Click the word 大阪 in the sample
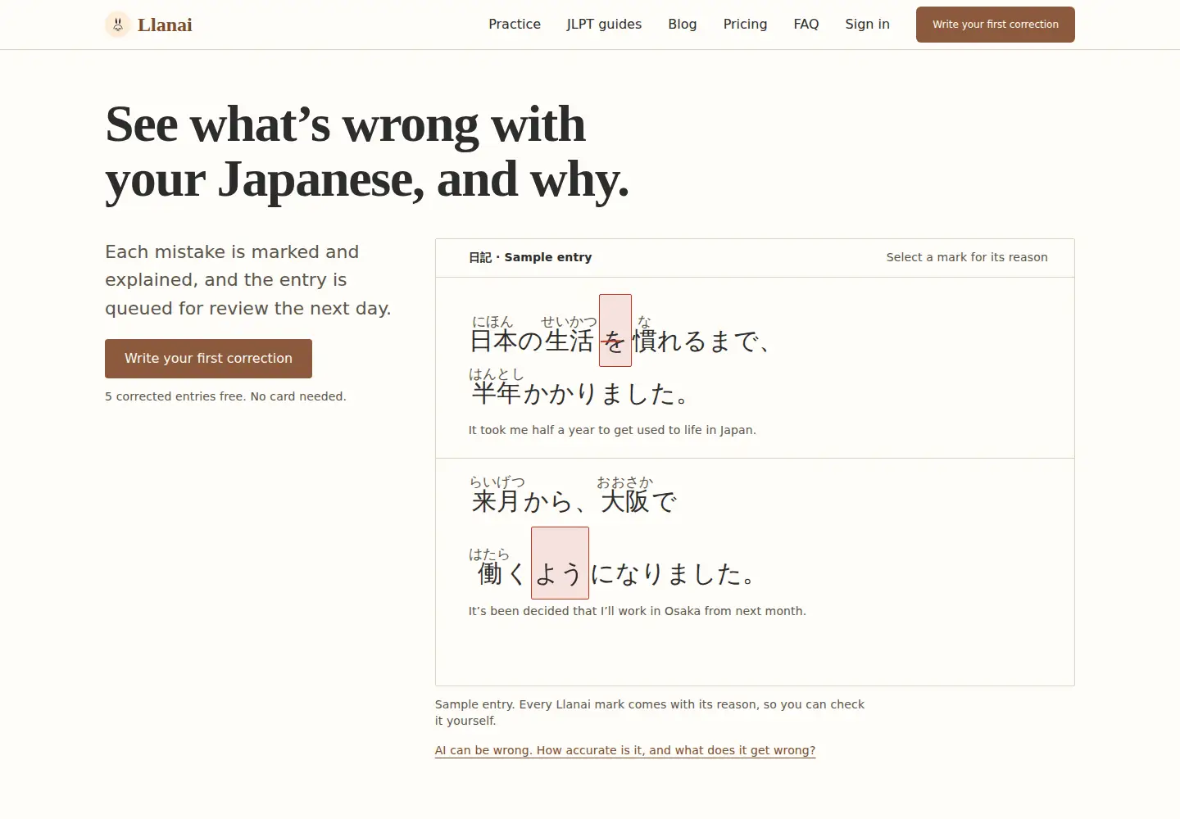1180x819 pixels. coord(624,500)
